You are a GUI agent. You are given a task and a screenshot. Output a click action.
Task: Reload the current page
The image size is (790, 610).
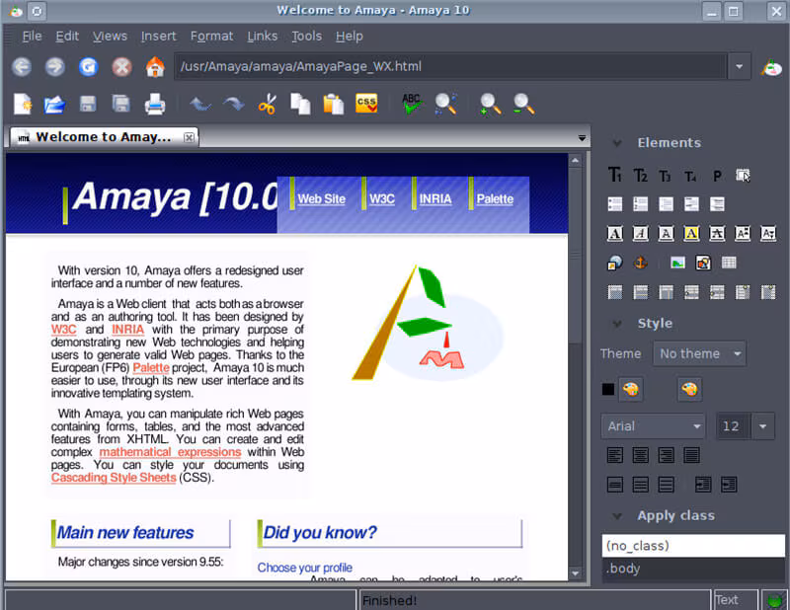pos(88,66)
